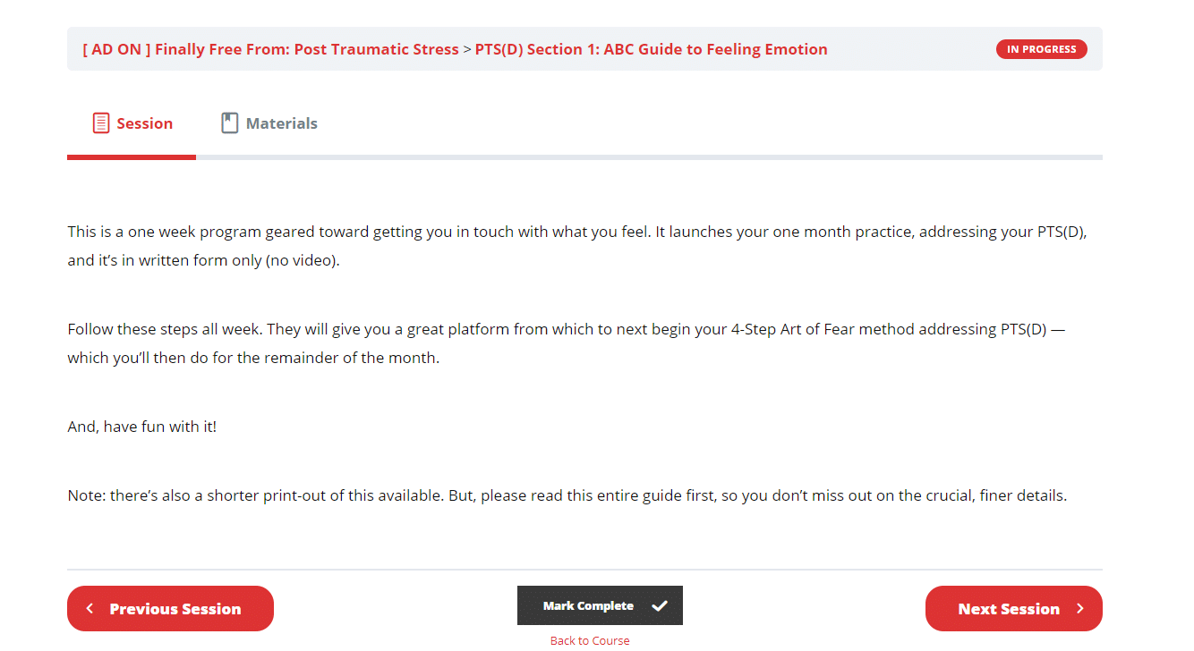Click the left chevron in Previous Session
The width and height of the screenshot is (1194, 651).
pos(90,609)
